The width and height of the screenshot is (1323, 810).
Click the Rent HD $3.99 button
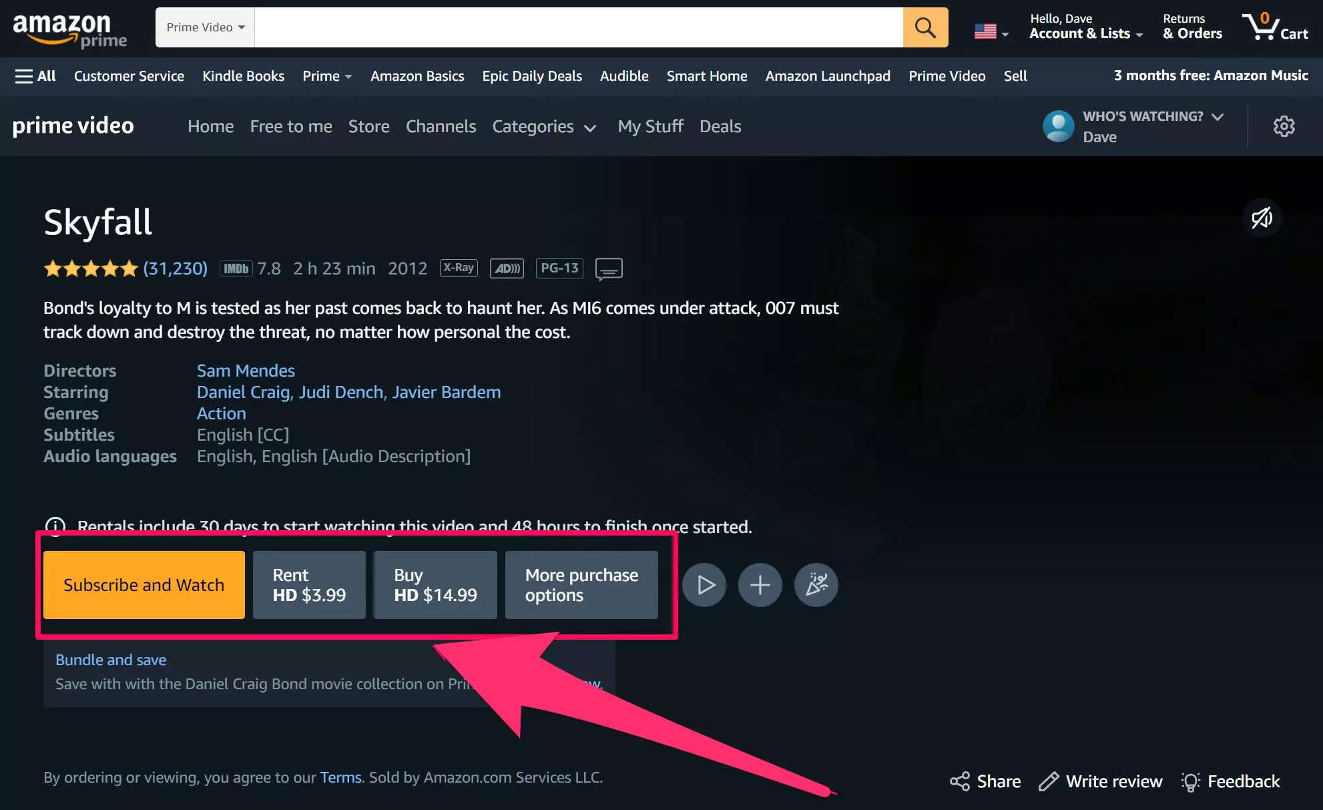(309, 584)
